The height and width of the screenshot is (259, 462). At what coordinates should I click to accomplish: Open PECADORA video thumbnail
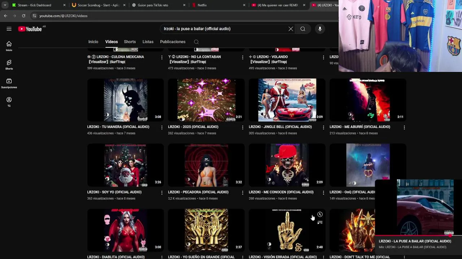click(206, 165)
